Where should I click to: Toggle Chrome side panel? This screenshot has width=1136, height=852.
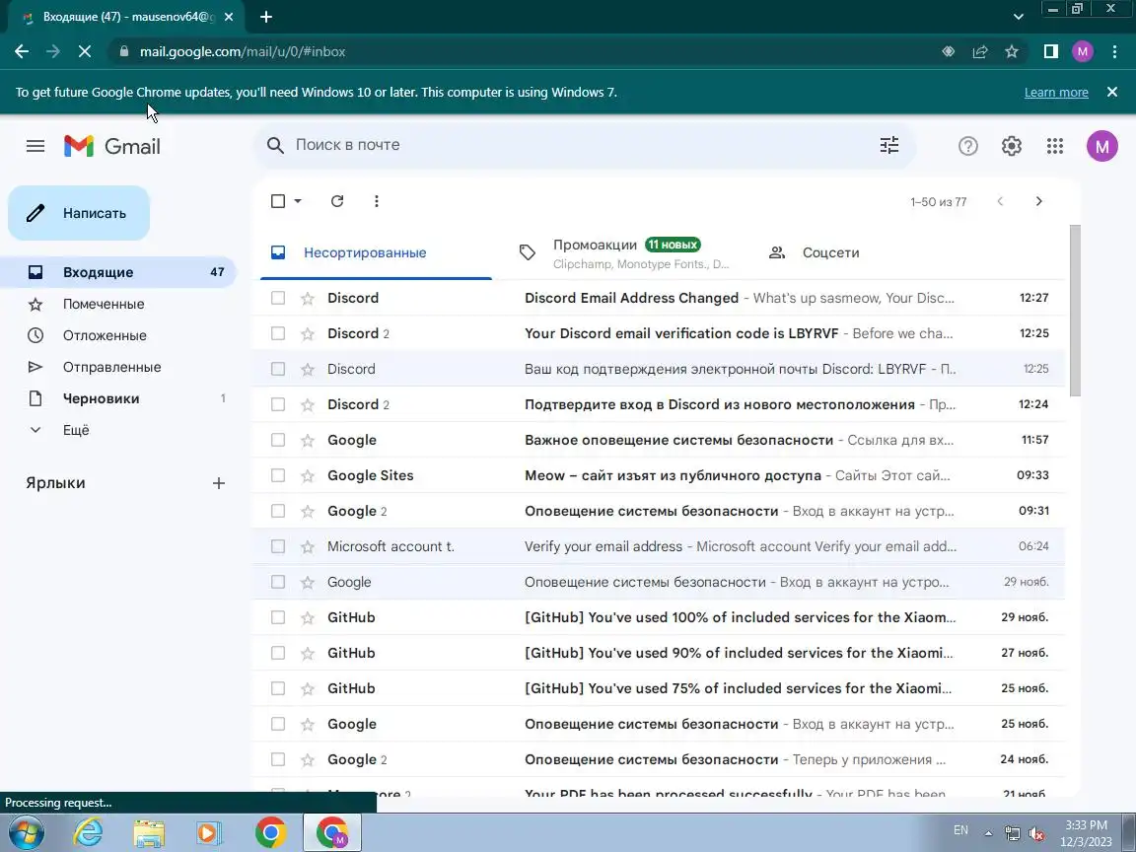(1050, 51)
